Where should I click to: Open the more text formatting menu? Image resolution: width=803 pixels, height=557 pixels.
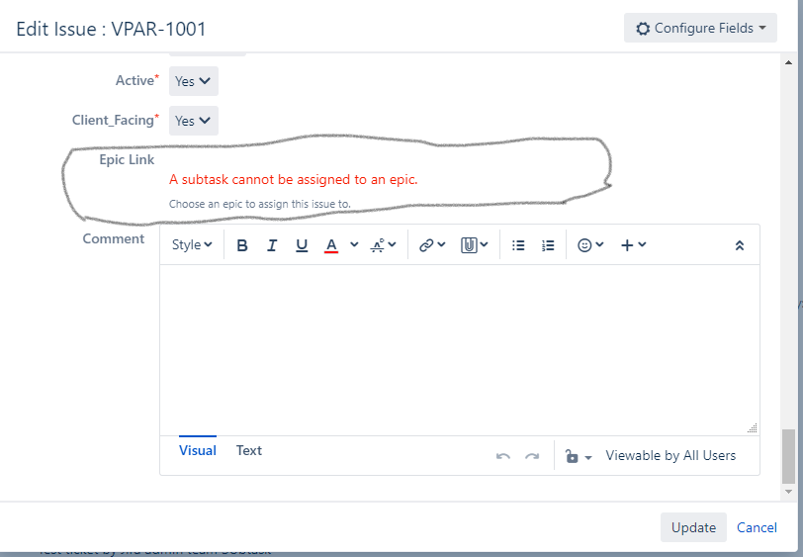point(383,245)
